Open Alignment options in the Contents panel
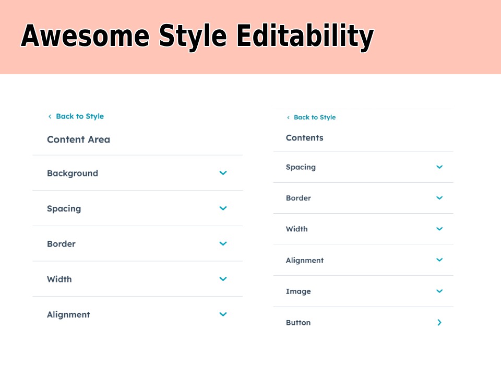This screenshot has height=376, width=501. coord(439,260)
